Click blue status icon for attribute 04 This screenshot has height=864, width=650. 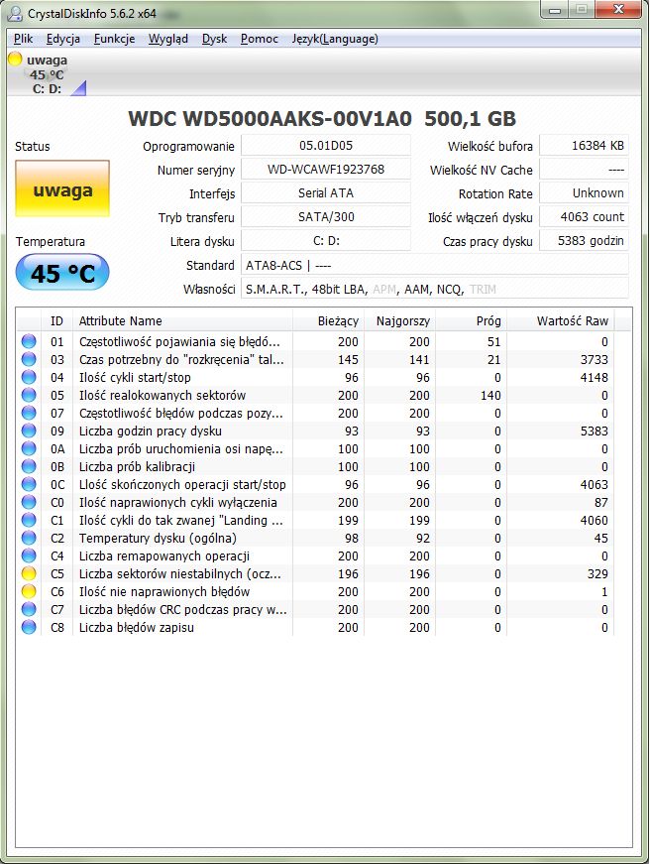[x=29, y=378]
